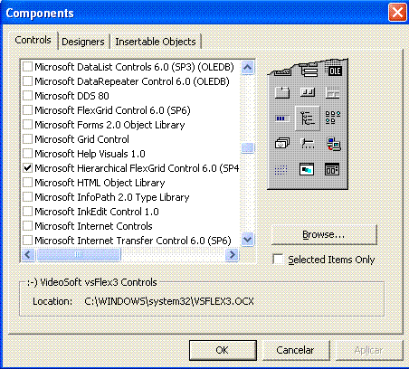This screenshot has width=409, height=369.
Task: Click the image list icon in the toolbox image
Action: pyautogui.click(x=282, y=143)
